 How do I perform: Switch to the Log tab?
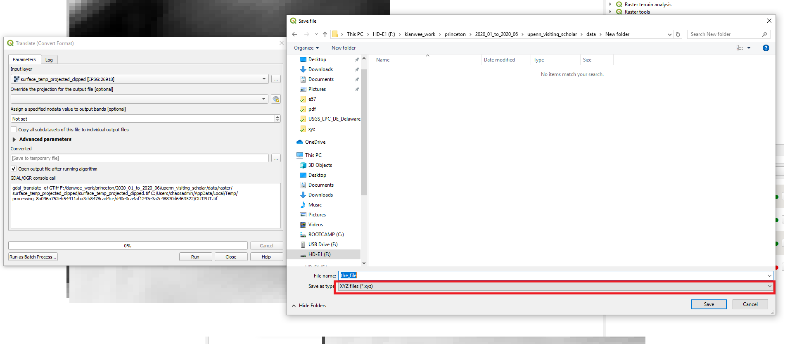[x=49, y=60]
